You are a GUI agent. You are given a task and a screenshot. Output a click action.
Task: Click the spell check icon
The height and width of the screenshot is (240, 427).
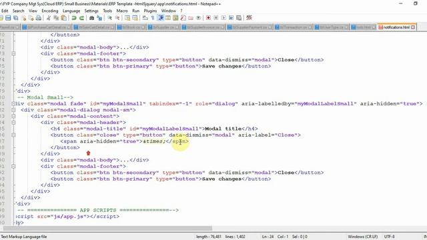coord(249,18)
